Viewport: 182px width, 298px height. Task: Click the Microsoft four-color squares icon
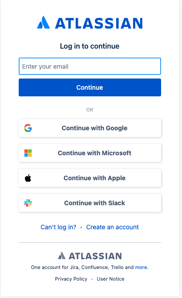(28, 153)
